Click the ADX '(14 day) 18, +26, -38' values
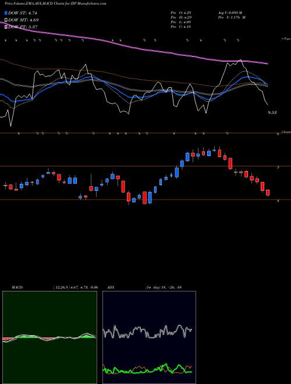The image size is (291, 384). (164, 287)
